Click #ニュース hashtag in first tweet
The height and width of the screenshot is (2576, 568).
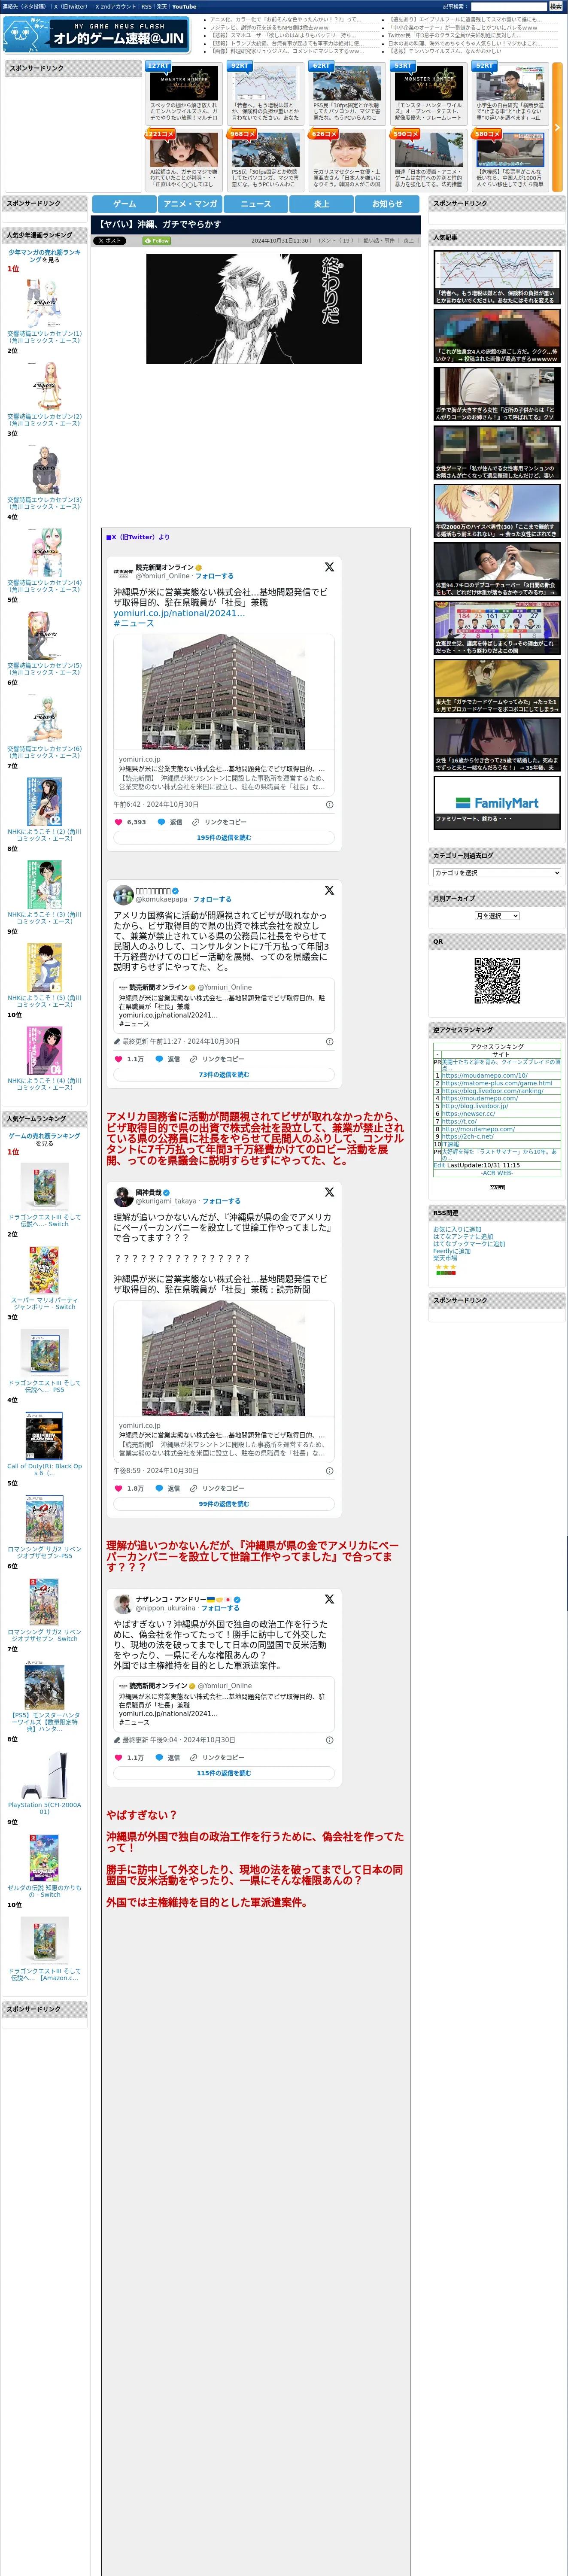pyautogui.click(x=133, y=623)
